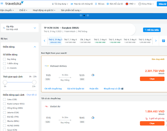Go to previous dates arrow

pyautogui.click(x=44, y=41)
